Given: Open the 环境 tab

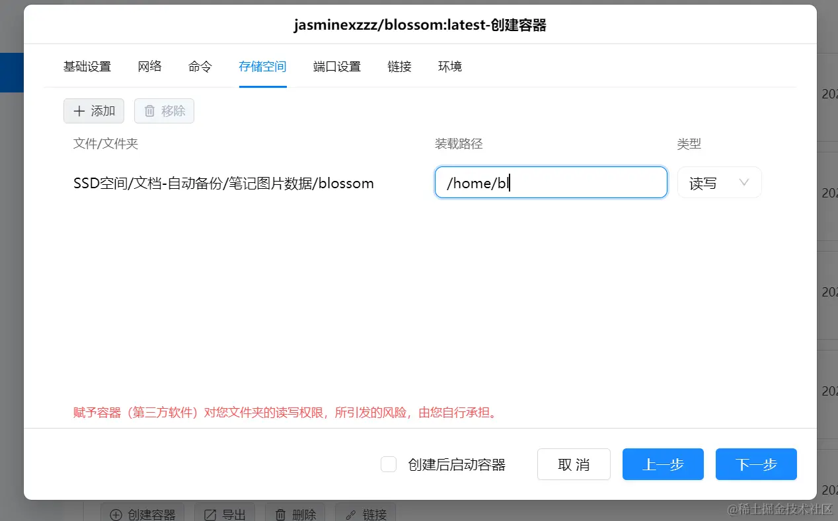Looking at the screenshot, I should (x=449, y=66).
